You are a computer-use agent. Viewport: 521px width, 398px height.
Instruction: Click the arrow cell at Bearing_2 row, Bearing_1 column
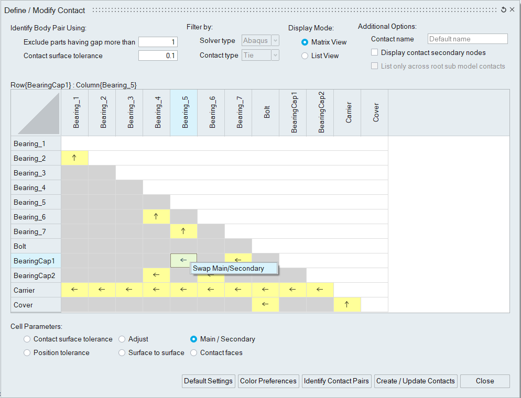[74, 158]
